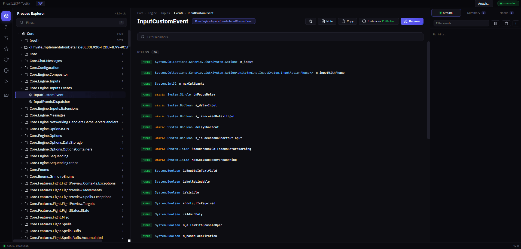Open the crosshair sidebar icon
Image resolution: width=521 pixels, height=249 pixels.
click(x=6, y=70)
